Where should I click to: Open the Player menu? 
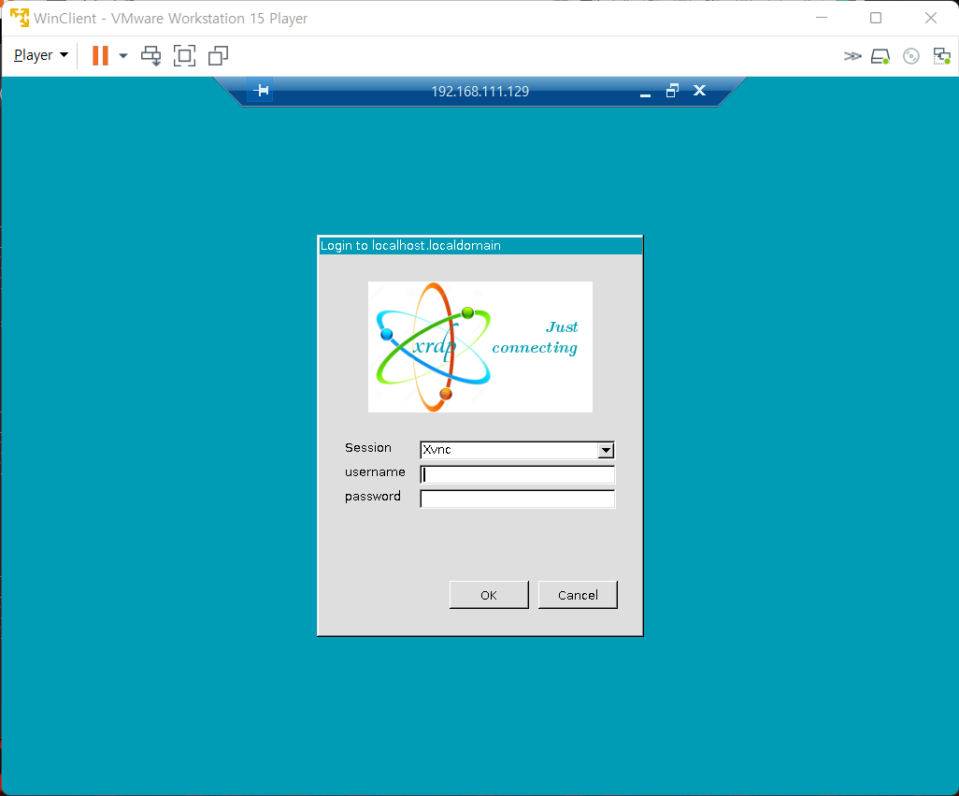(x=40, y=55)
